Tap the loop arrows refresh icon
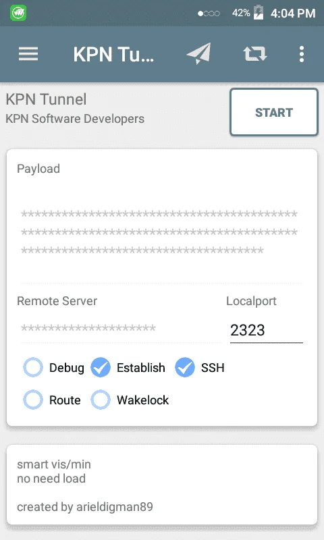The width and height of the screenshot is (324, 540). (x=254, y=54)
